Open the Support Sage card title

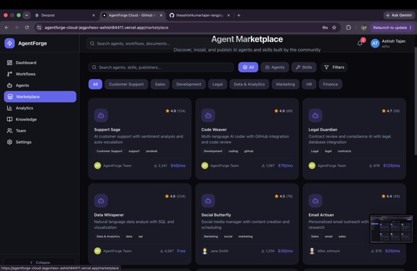pyautogui.click(x=107, y=129)
